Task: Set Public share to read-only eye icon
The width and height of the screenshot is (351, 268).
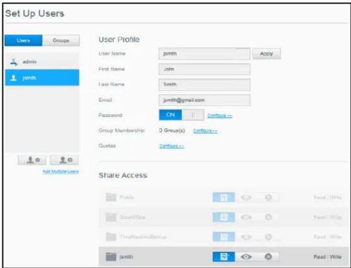Action: (246, 198)
